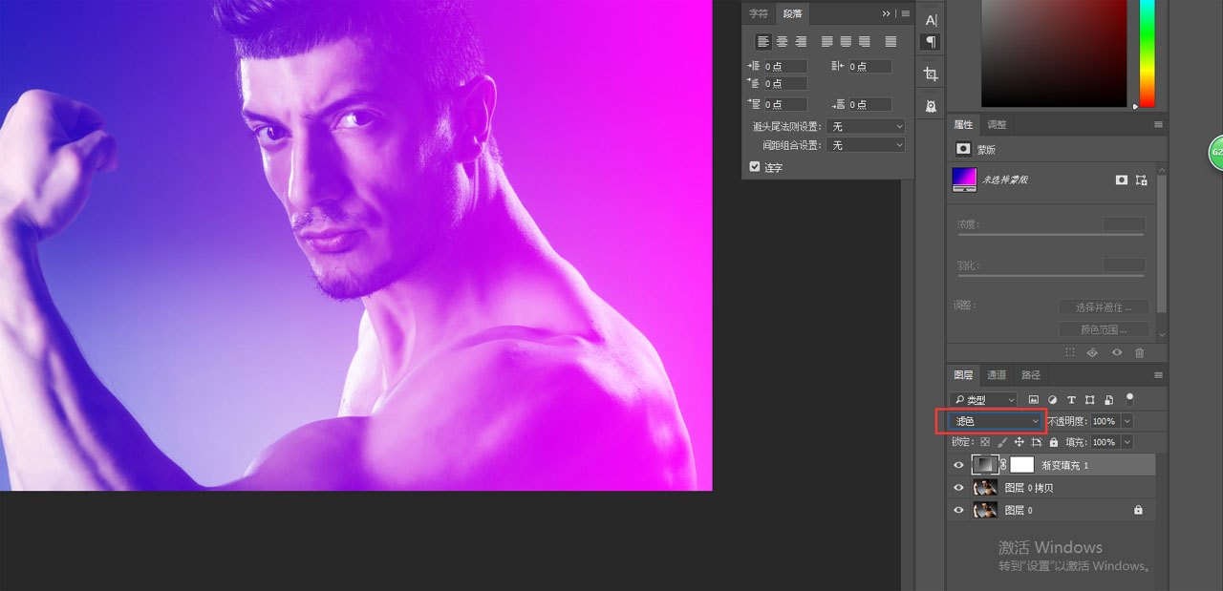Screen dimensions: 1223x591
Task: Open Properties panel menu icon
Action: click(1158, 124)
